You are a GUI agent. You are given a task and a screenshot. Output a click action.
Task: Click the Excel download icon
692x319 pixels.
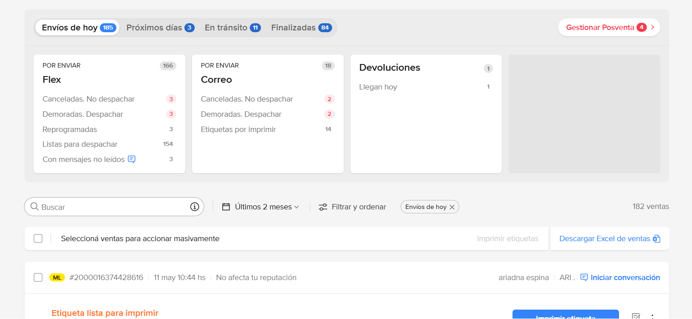pos(657,238)
